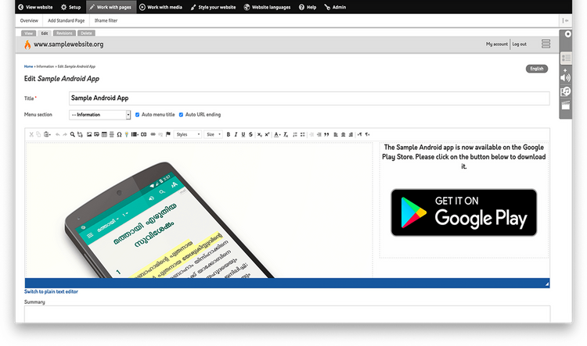Click the Link chain icon
The image size is (587, 346).
point(153,134)
